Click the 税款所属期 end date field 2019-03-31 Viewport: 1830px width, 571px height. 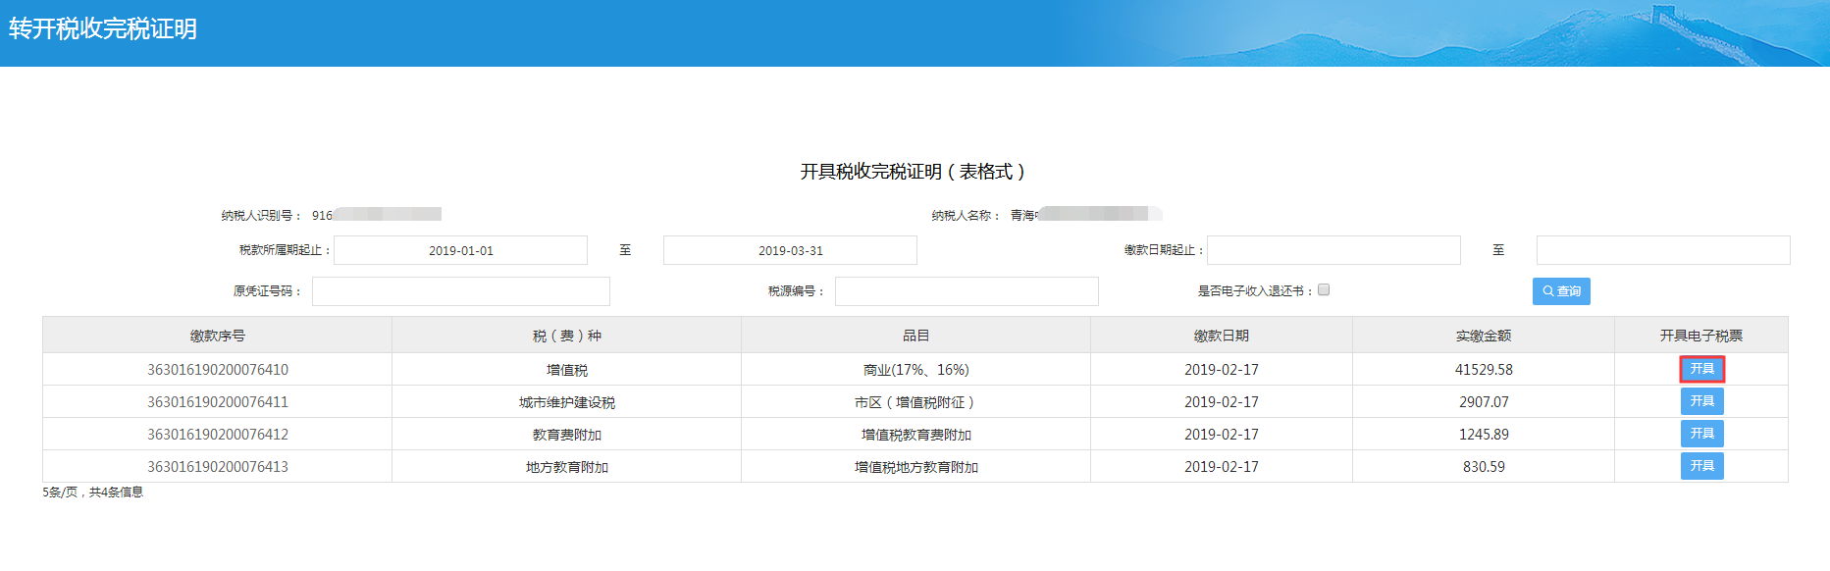790,250
